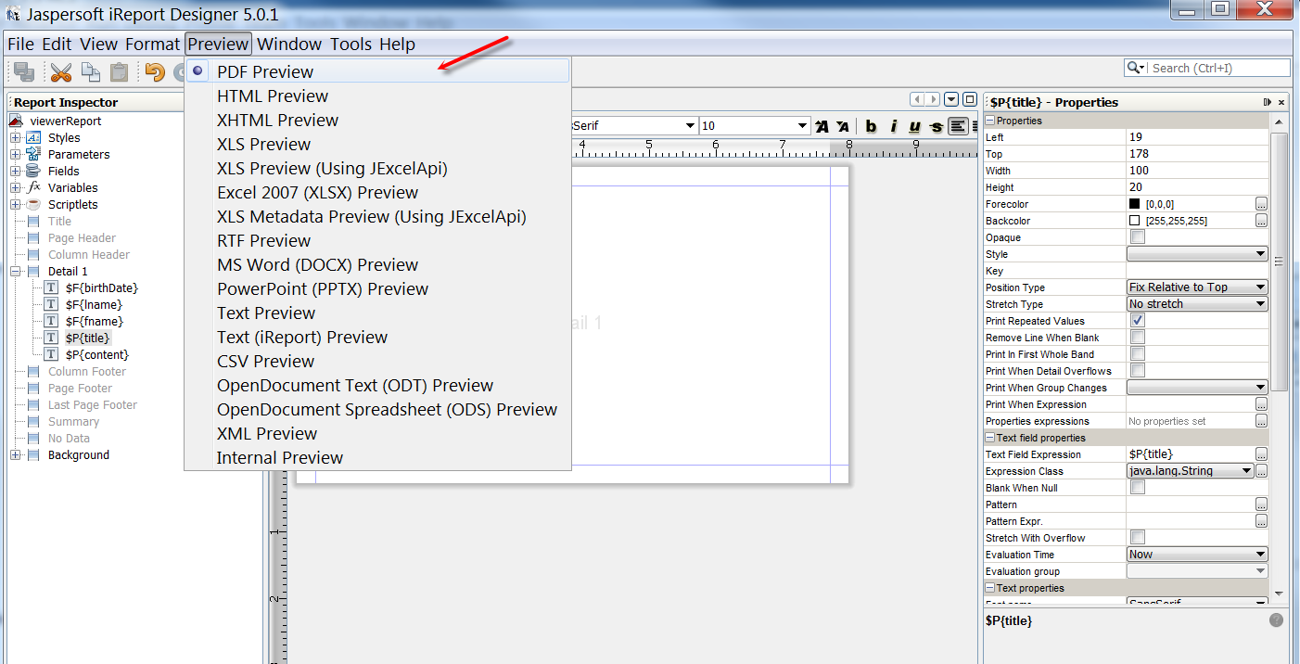1300x664 pixels.
Task: Click the increase font size icon
Action: 822,125
